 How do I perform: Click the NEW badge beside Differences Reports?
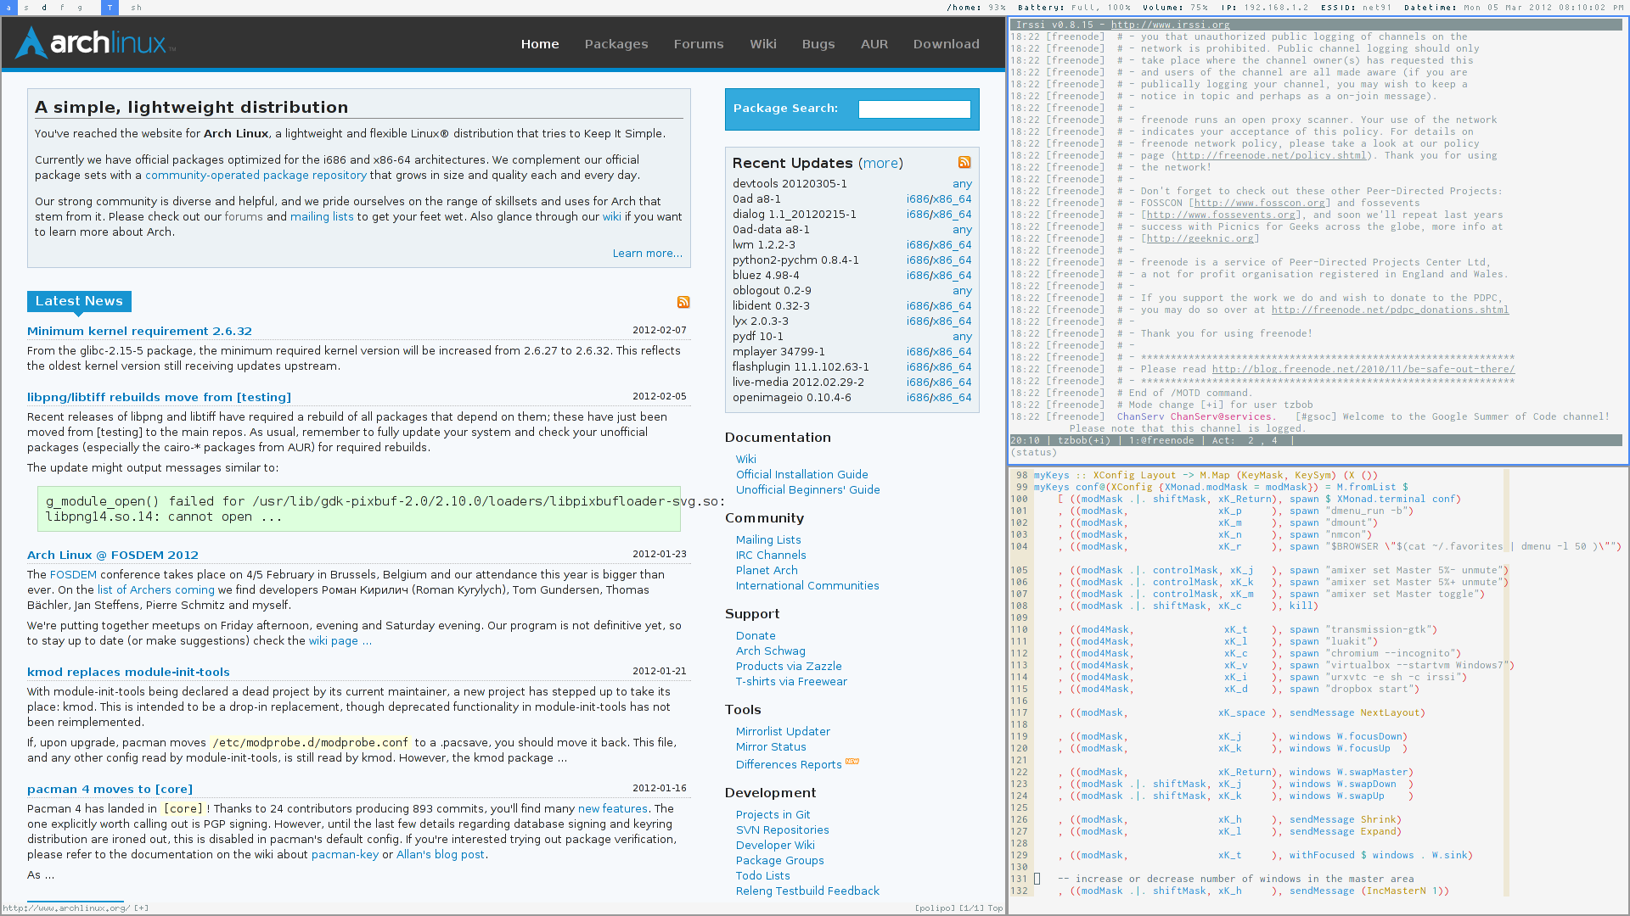point(852,762)
